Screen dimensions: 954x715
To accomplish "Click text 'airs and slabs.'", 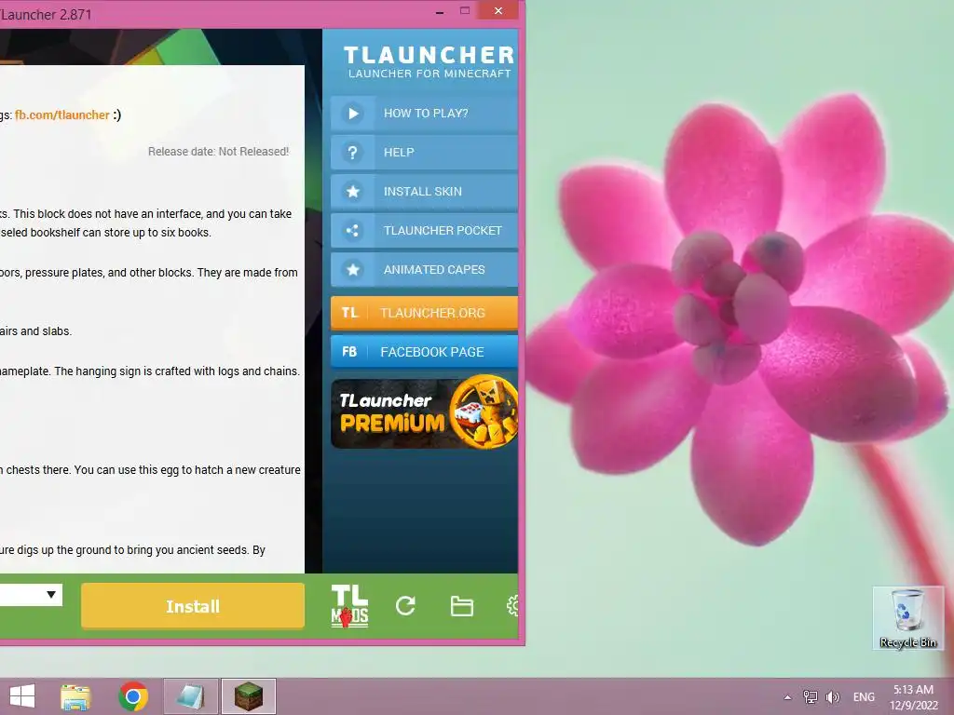I will pyautogui.click(x=36, y=331).
